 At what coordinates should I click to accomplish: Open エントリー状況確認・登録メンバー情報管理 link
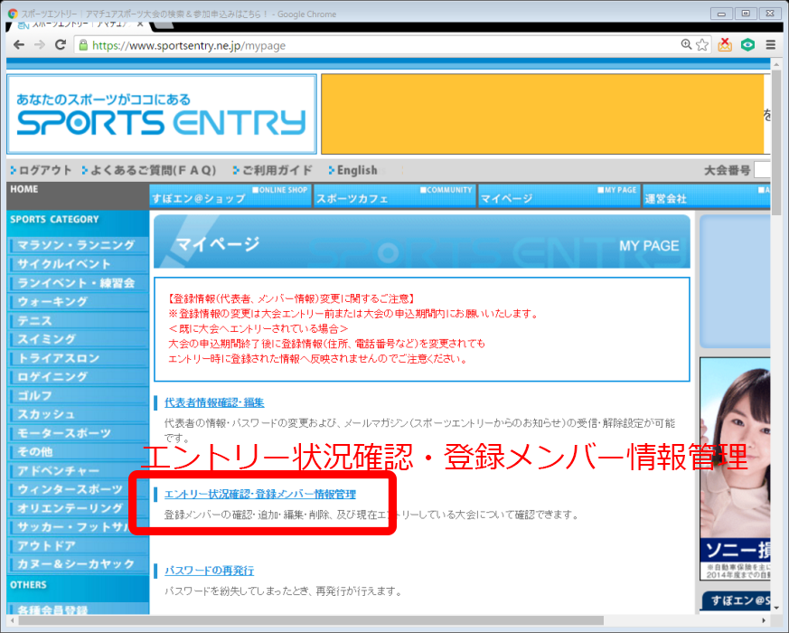260,494
